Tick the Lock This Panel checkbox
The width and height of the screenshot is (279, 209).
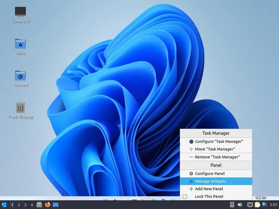pyautogui.click(x=185, y=196)
